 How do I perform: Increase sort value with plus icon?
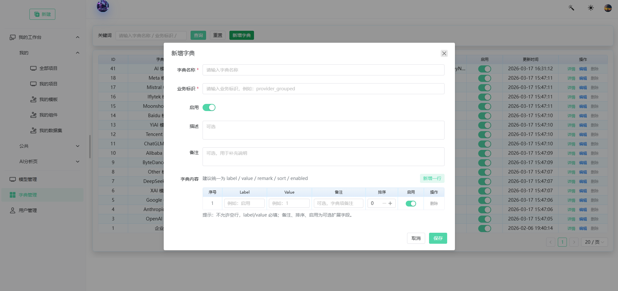390,203
